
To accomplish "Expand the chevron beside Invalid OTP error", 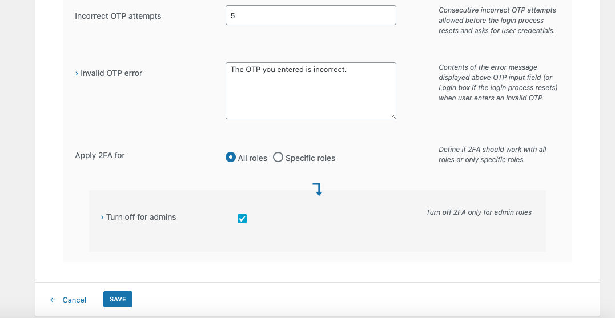I will click(x=77, y=74).
